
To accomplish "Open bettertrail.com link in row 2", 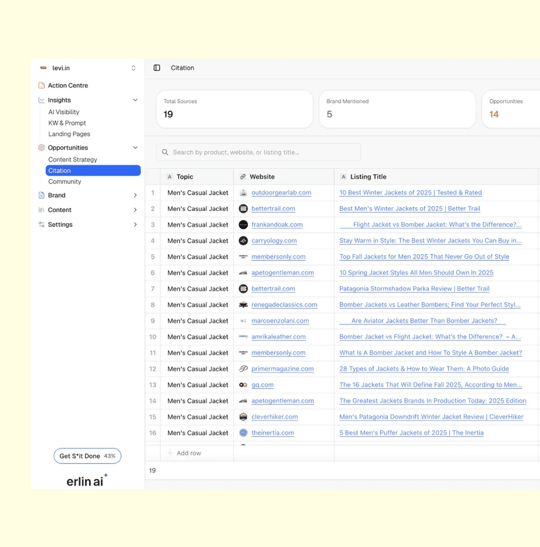I will (273, 209).
